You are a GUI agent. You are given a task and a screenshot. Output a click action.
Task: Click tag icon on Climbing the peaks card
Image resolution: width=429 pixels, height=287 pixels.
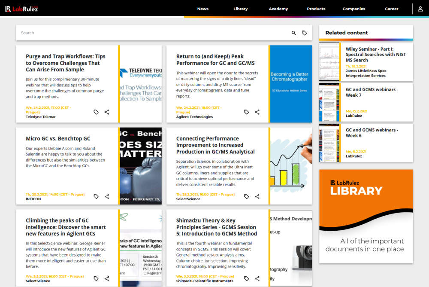pos(96,278)
